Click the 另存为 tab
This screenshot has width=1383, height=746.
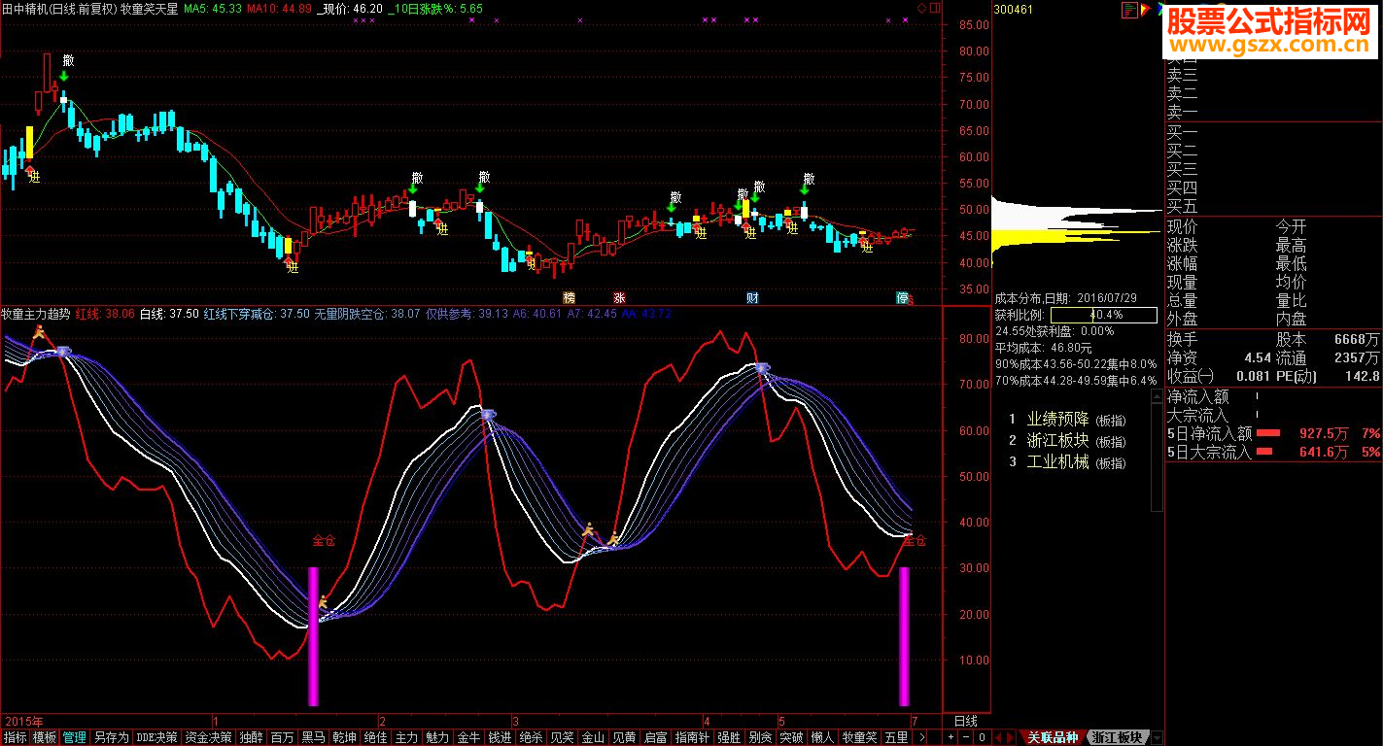(x=111, y=738)
